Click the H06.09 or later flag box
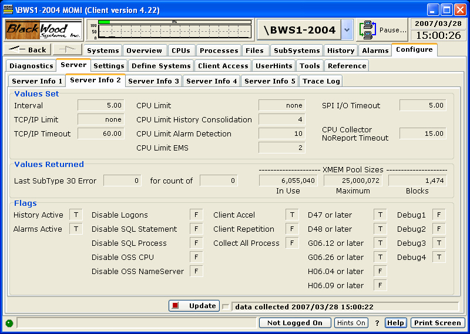This screenshot has height=334, width=470. click(x=380, y=285)
